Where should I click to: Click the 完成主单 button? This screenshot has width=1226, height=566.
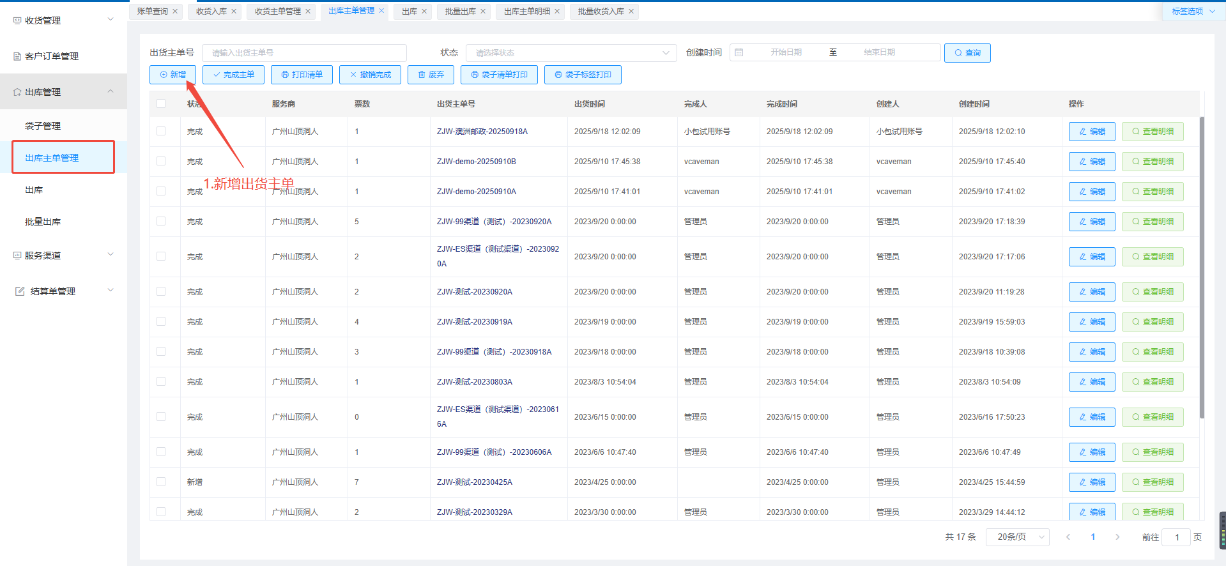(233, 75)
